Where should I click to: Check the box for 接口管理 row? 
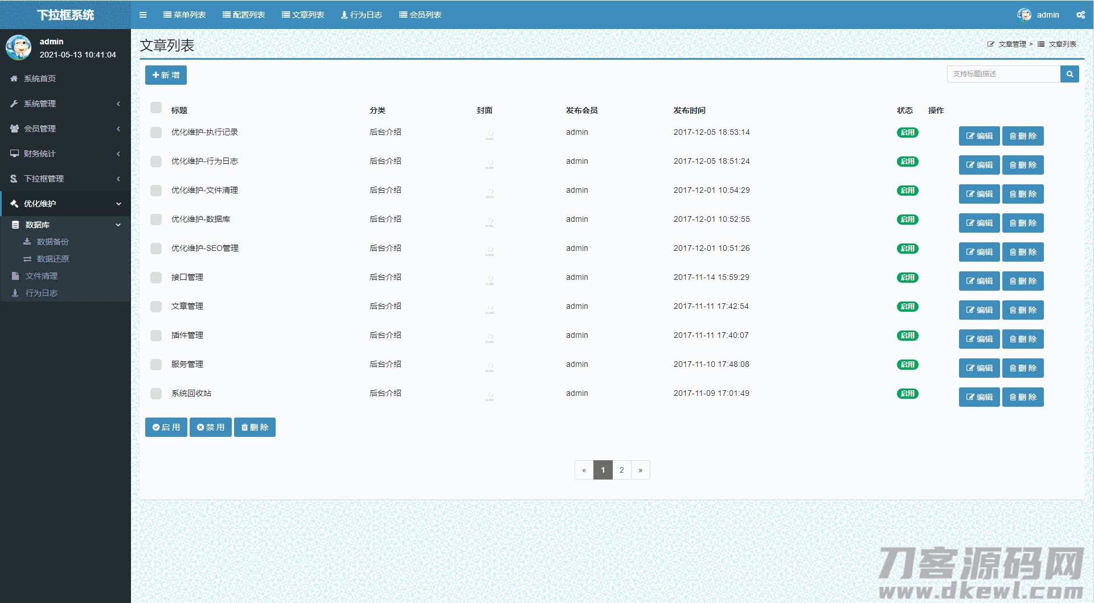(156, 278)
